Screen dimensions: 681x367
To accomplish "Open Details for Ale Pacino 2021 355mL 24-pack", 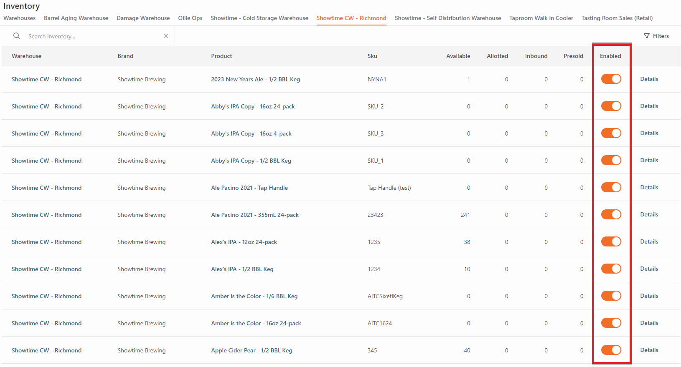I will point(649,214).
